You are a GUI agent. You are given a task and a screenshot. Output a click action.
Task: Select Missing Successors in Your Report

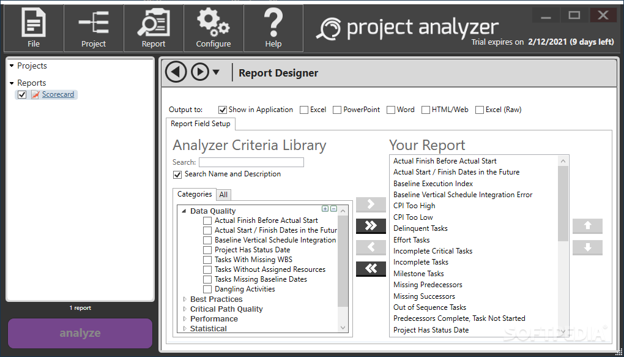point(424,296)
